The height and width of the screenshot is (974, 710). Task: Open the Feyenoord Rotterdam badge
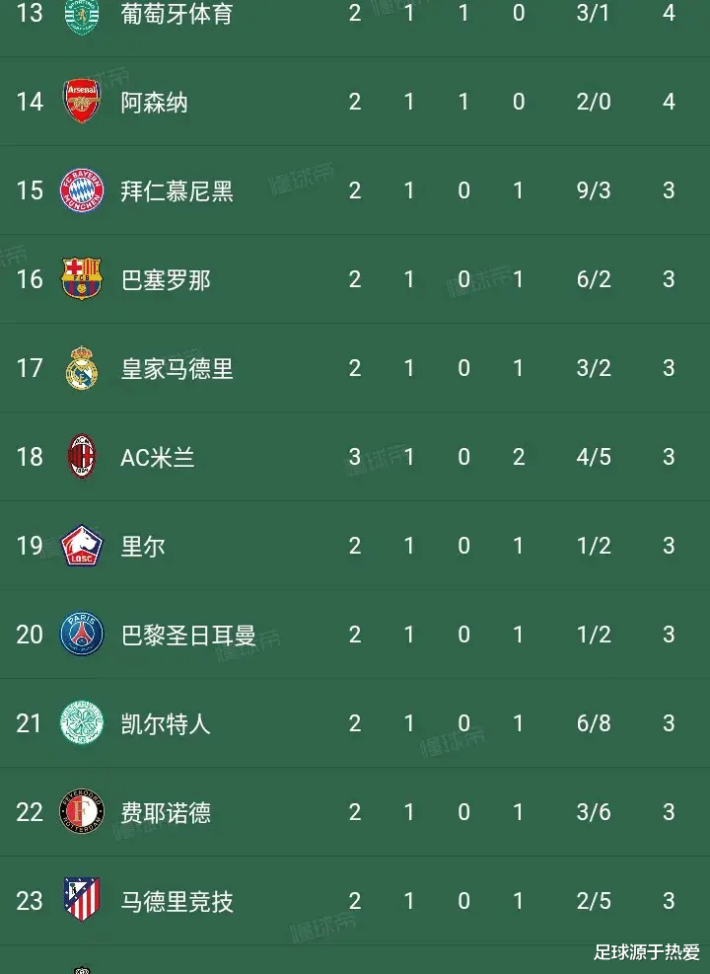[82, 811]
